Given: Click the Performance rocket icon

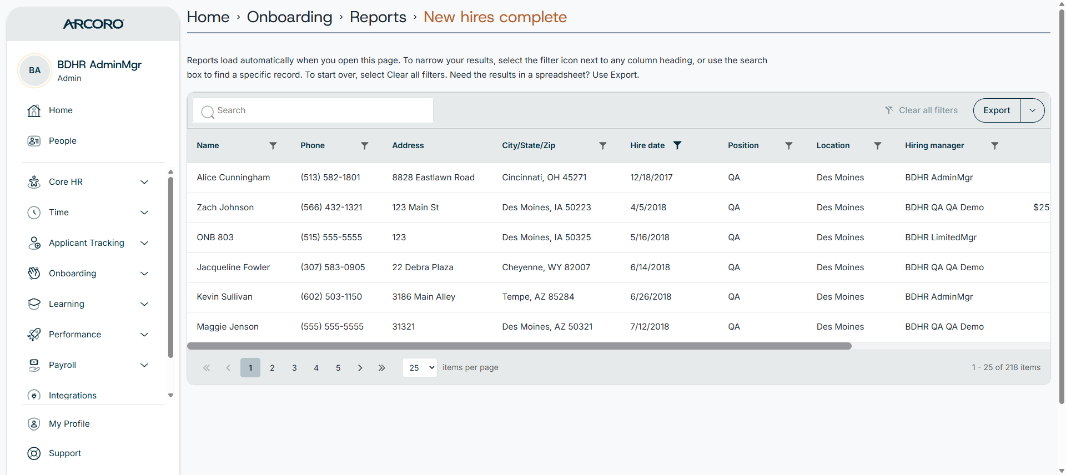Looking at the screenshot, I should click(x=34, y=335).
